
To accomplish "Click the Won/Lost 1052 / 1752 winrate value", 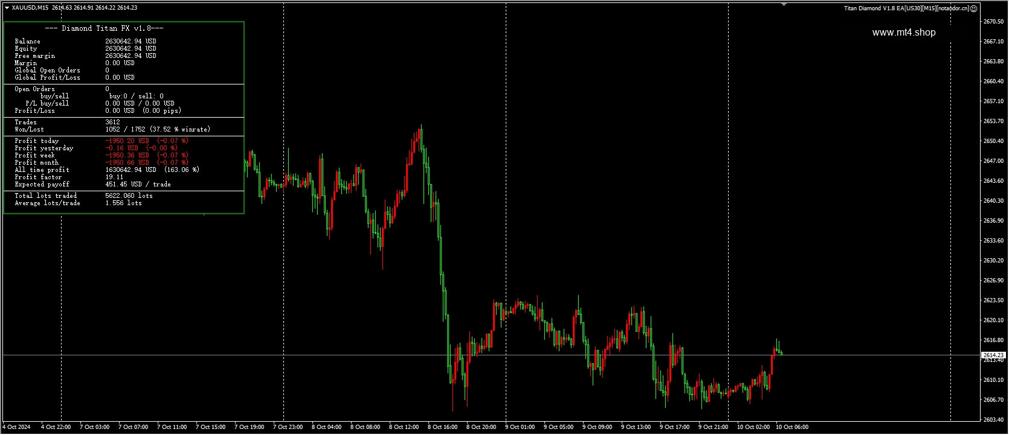I will point(158,130).
